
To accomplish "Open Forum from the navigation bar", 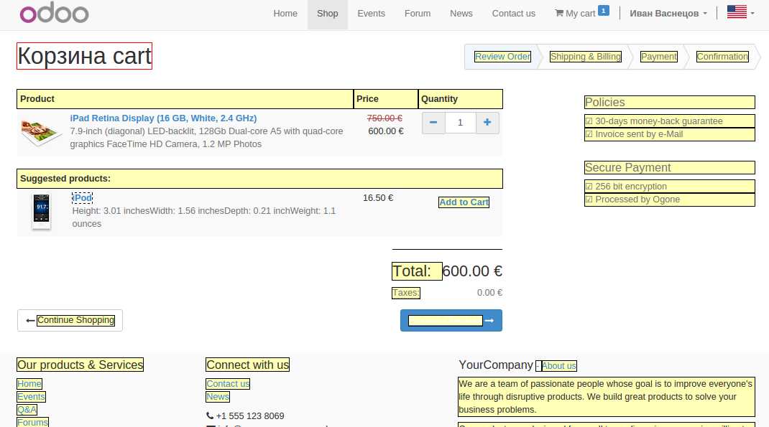I will click(x=417, y=14).
